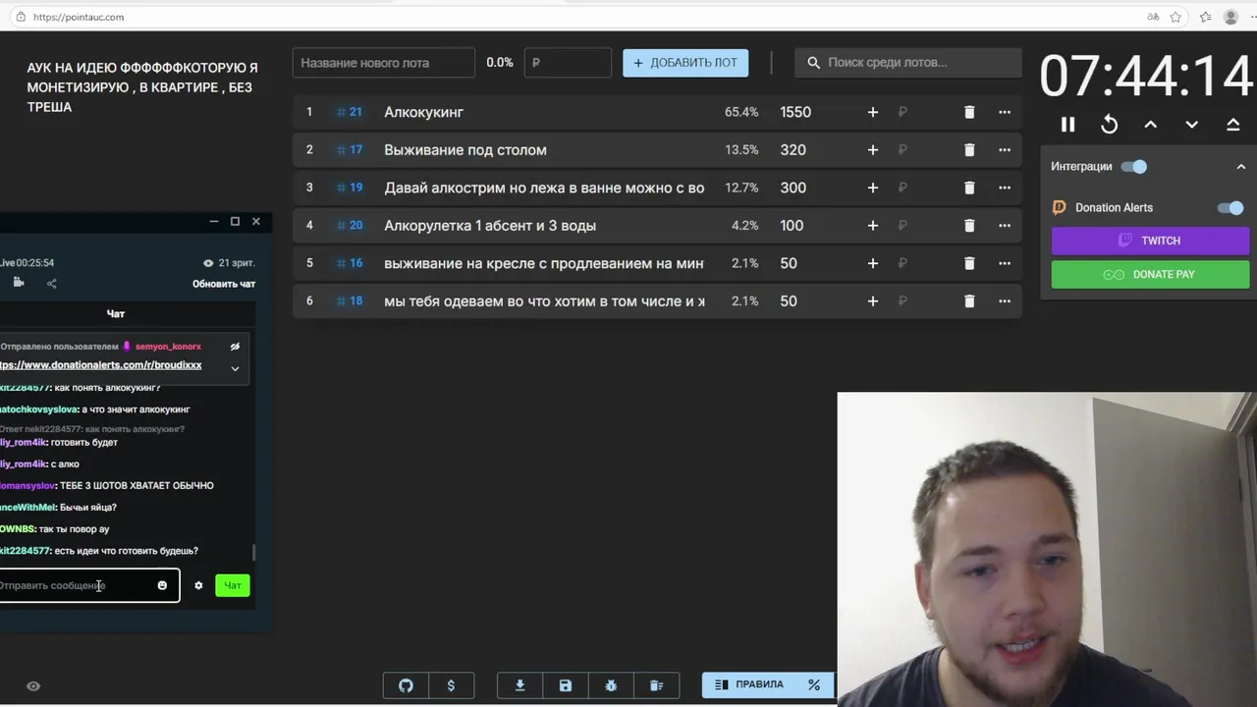The width and height of the screenshot is (1257, 707).
Task: Click Обновить чат in chat window
Action: coord(224,284)
